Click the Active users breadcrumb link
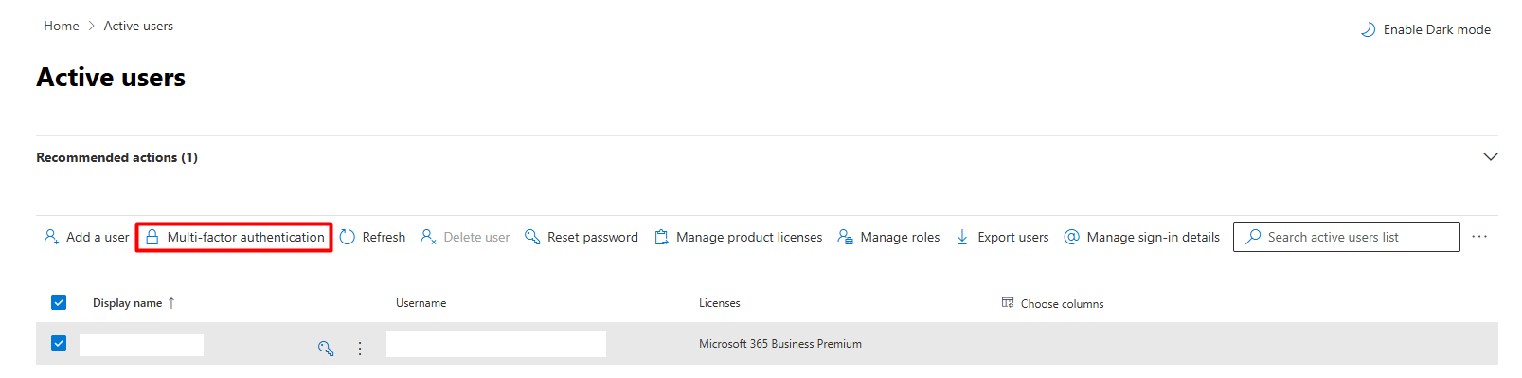Screen dimensions: 1522x378 click(x=138, y=26)
